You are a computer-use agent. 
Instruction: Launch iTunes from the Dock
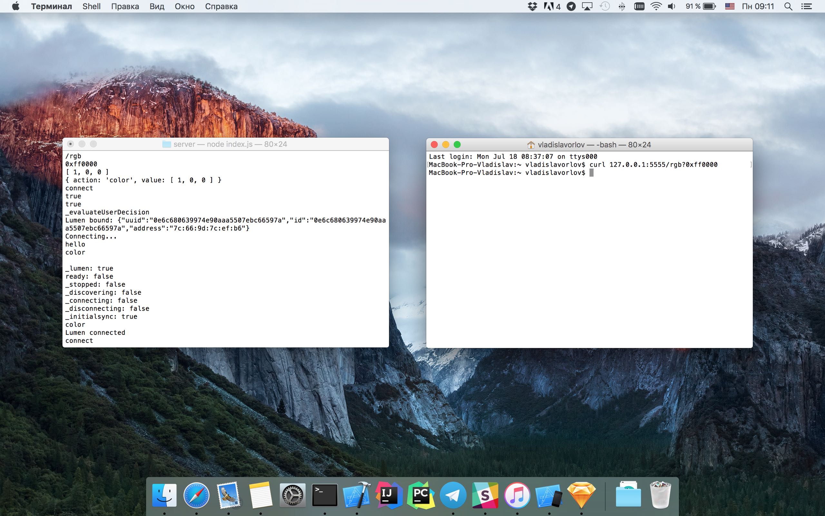pos(517,495)
